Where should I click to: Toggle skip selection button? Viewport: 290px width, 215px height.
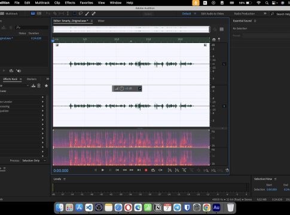coord(160,170)
